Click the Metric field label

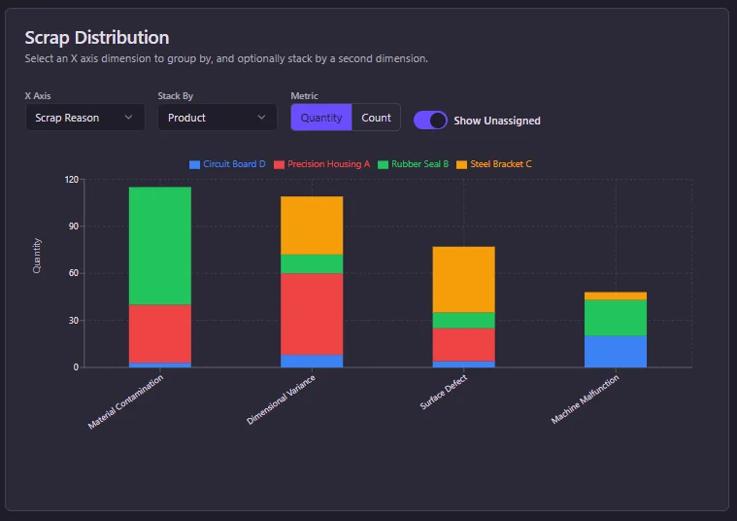305,96
